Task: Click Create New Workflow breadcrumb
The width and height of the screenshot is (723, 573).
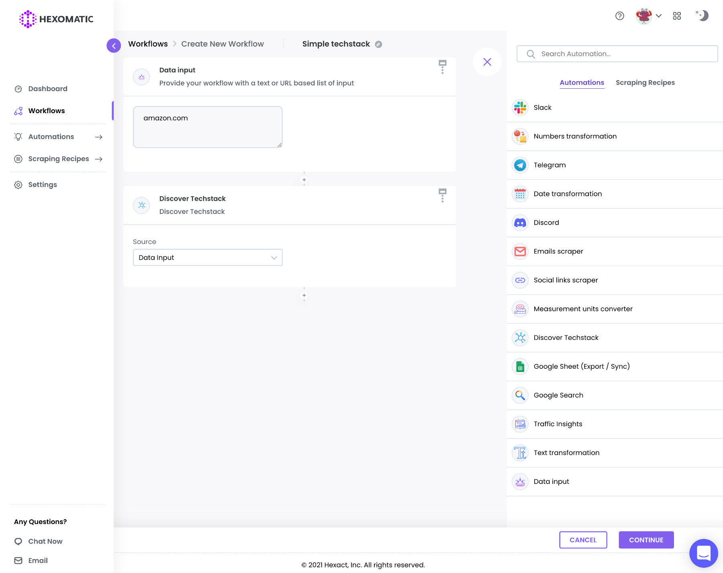Action: [223, 44]
